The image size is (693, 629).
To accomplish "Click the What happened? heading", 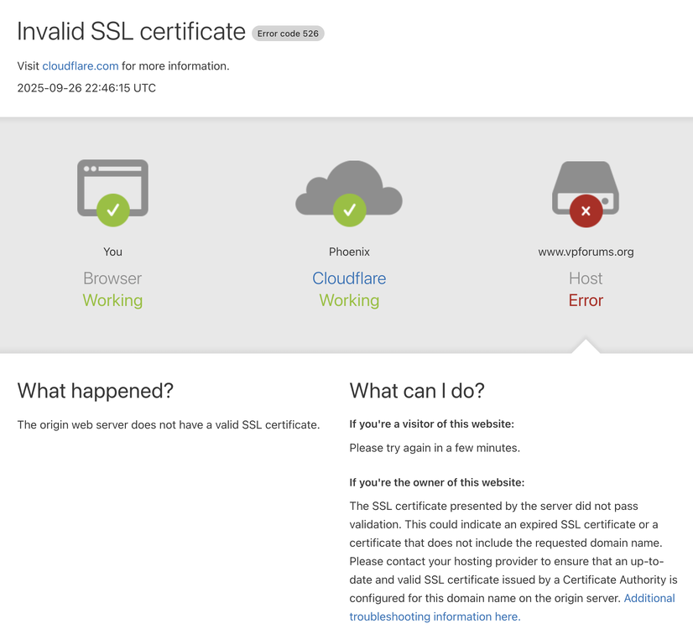I will tap(96, 391).
